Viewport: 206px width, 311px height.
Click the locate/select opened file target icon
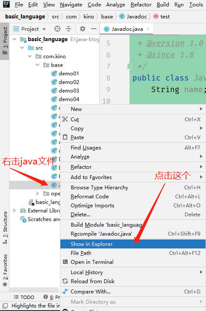click(x=57, y=29)
